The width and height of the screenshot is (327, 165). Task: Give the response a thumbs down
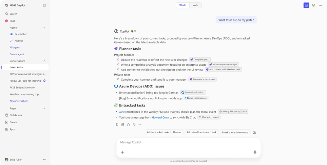point(134,124)
